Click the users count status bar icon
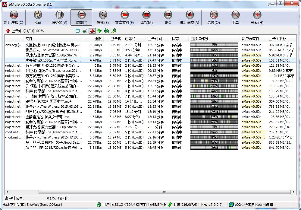The width and height of the screenshot is (301, 210). click(x=99, y=205)
